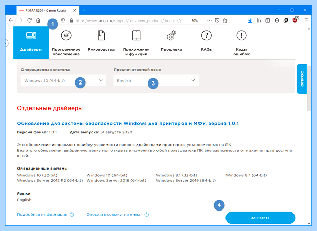Click the Windows 8.1 (32-bit) text
317x231 pixels.
click(176, 175)
